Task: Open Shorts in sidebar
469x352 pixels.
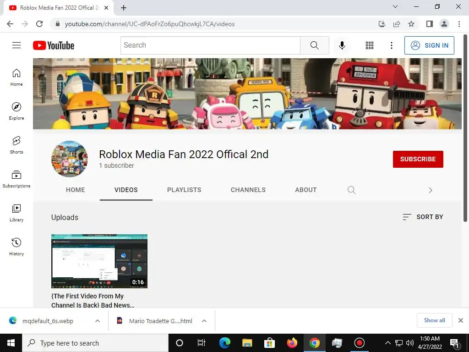Action: 16,145
